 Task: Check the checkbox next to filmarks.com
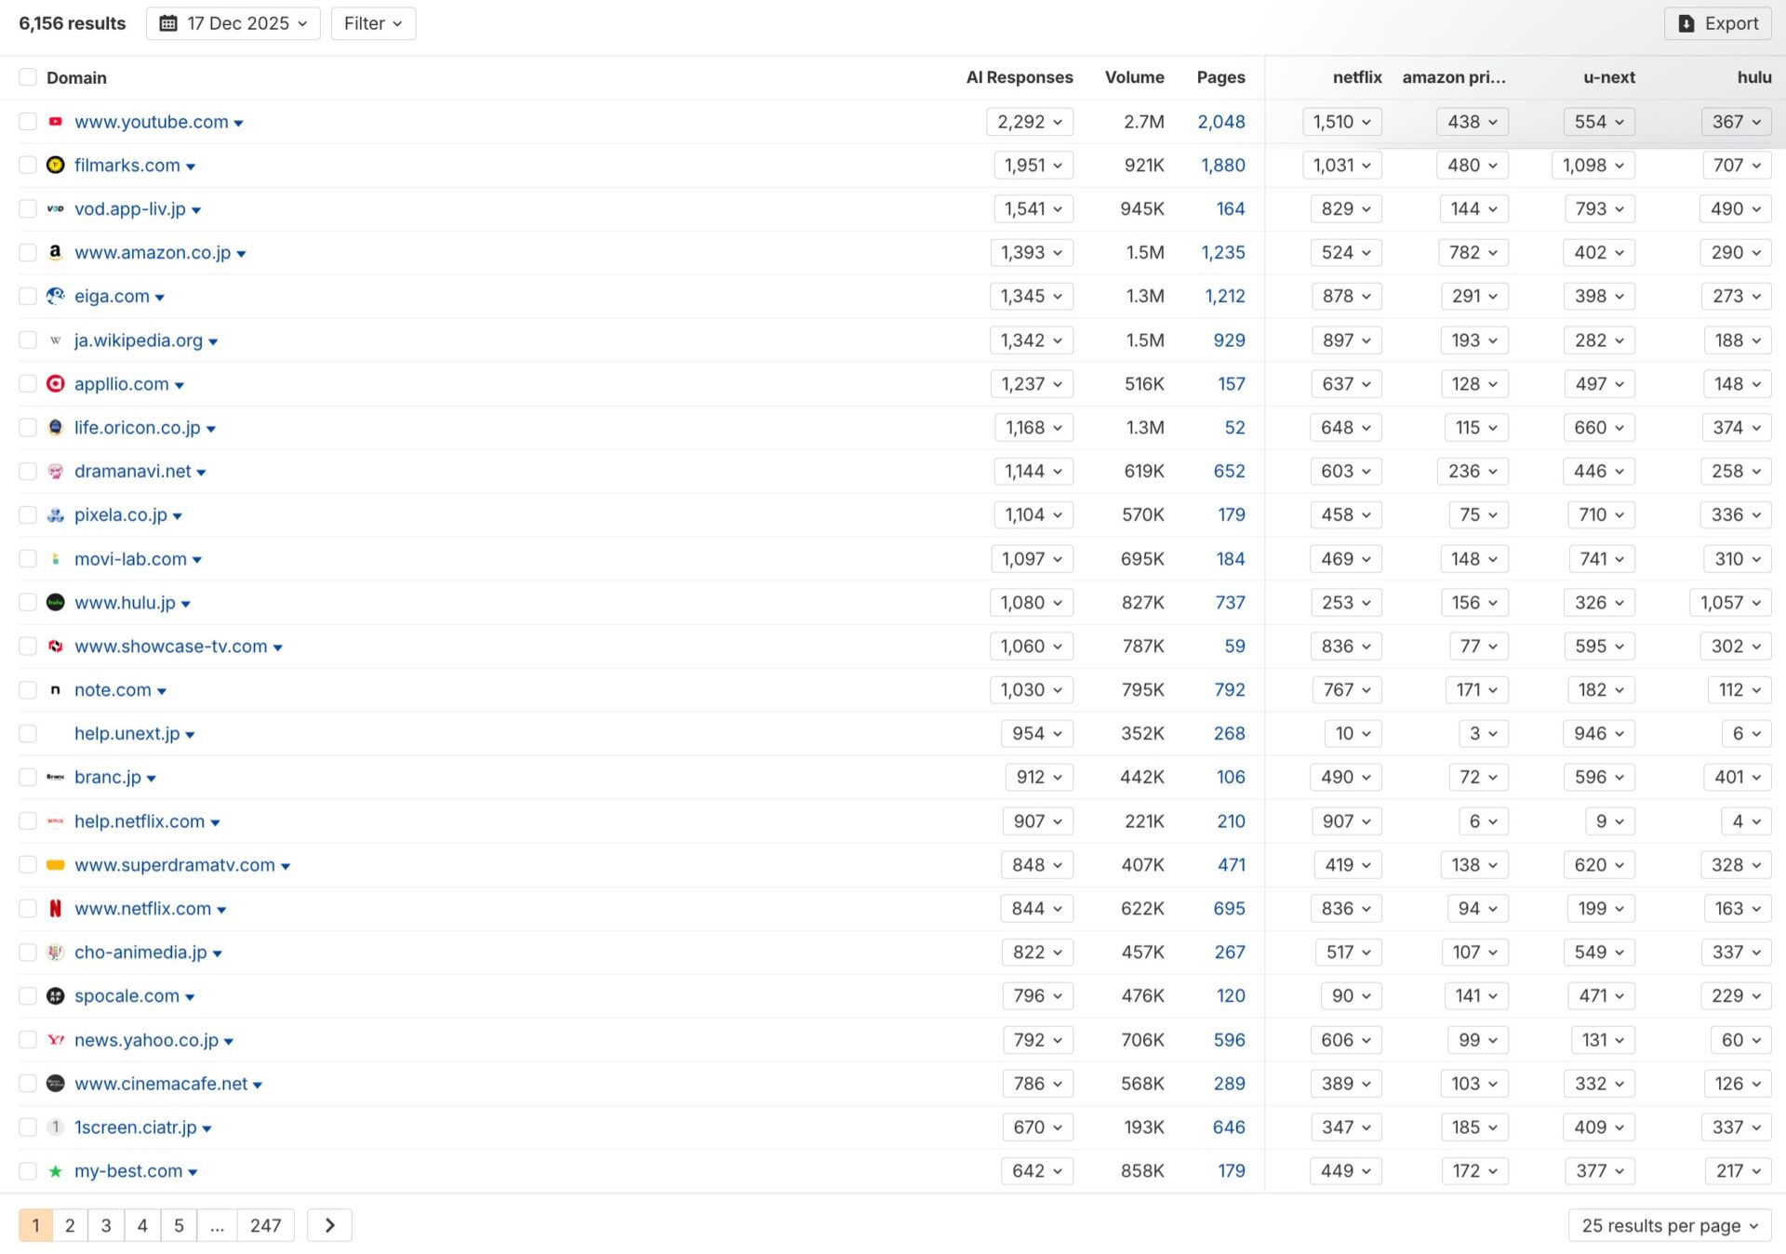pyautogui.click(x=27, y=165)
